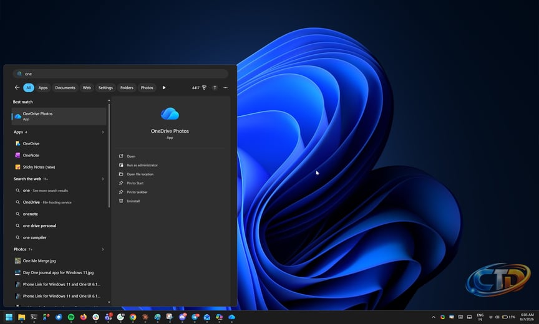Open the Terminal taskbar icon
Image resolution: width=539 pixels, height=324 pixels.
coord(34,317)
